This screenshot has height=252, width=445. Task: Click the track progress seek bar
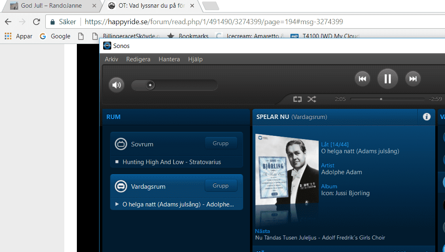[387, 99]
